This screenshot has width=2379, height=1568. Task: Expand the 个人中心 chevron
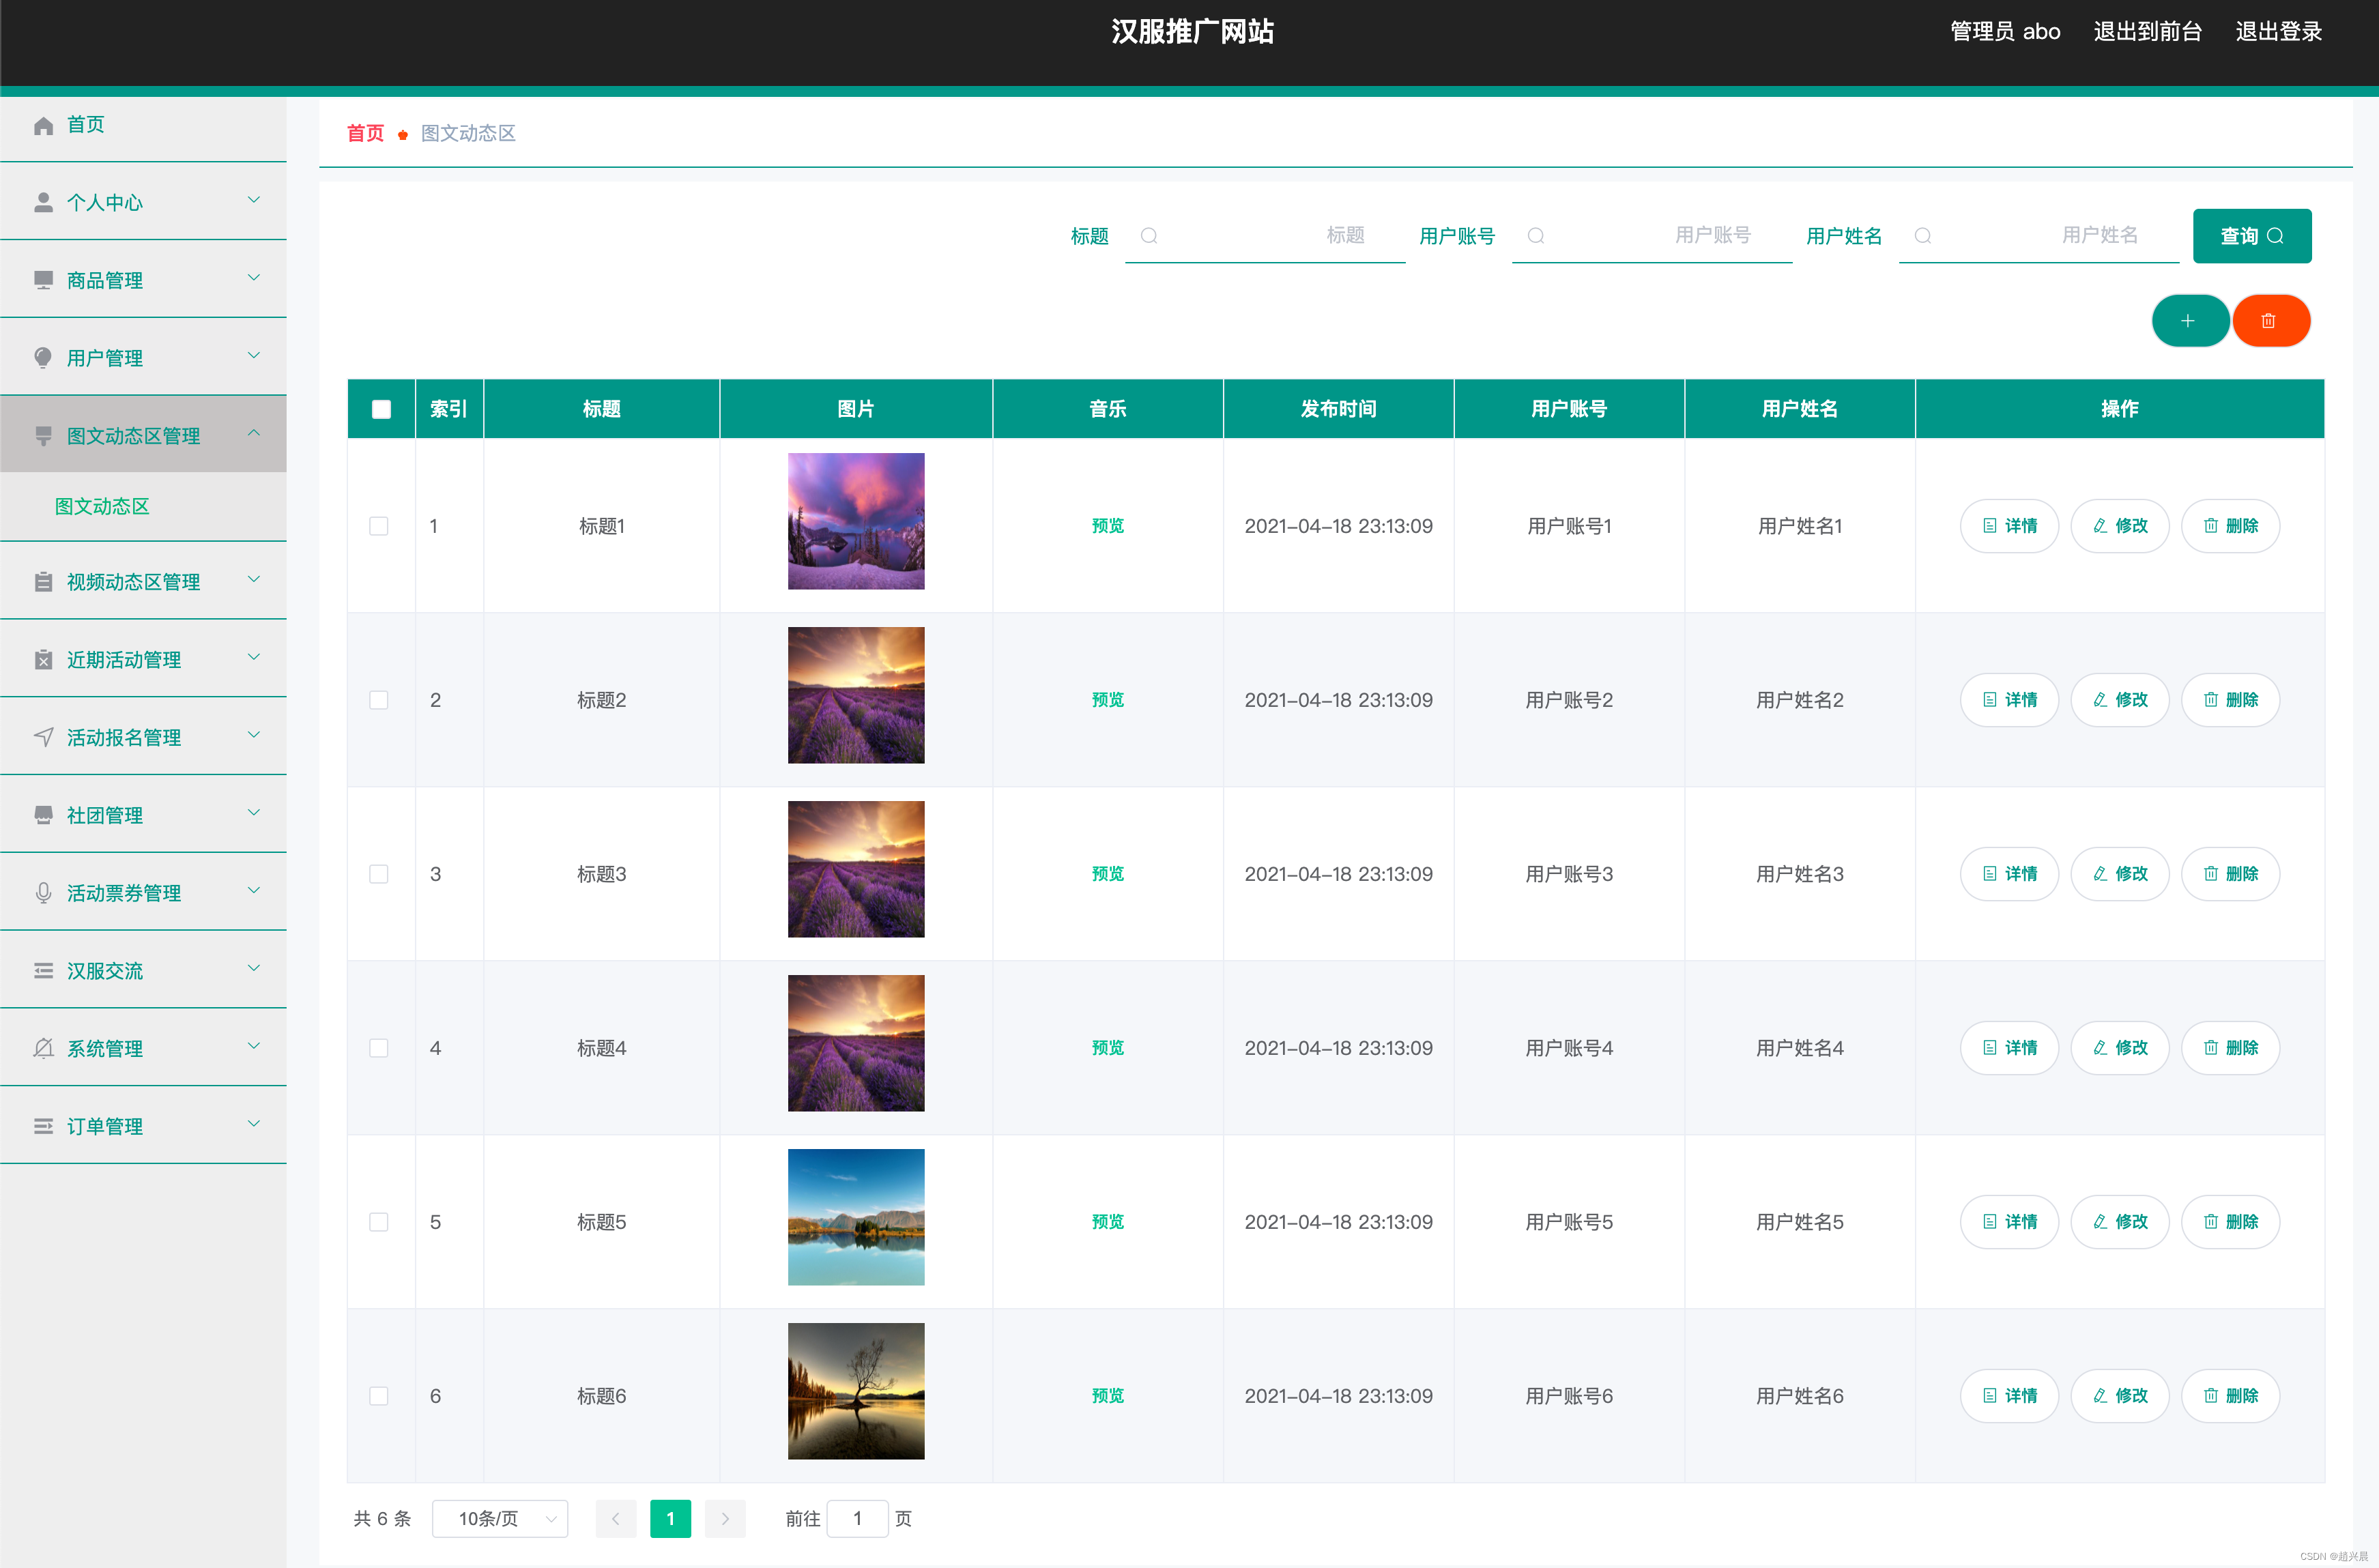click(x=254, y=200)
